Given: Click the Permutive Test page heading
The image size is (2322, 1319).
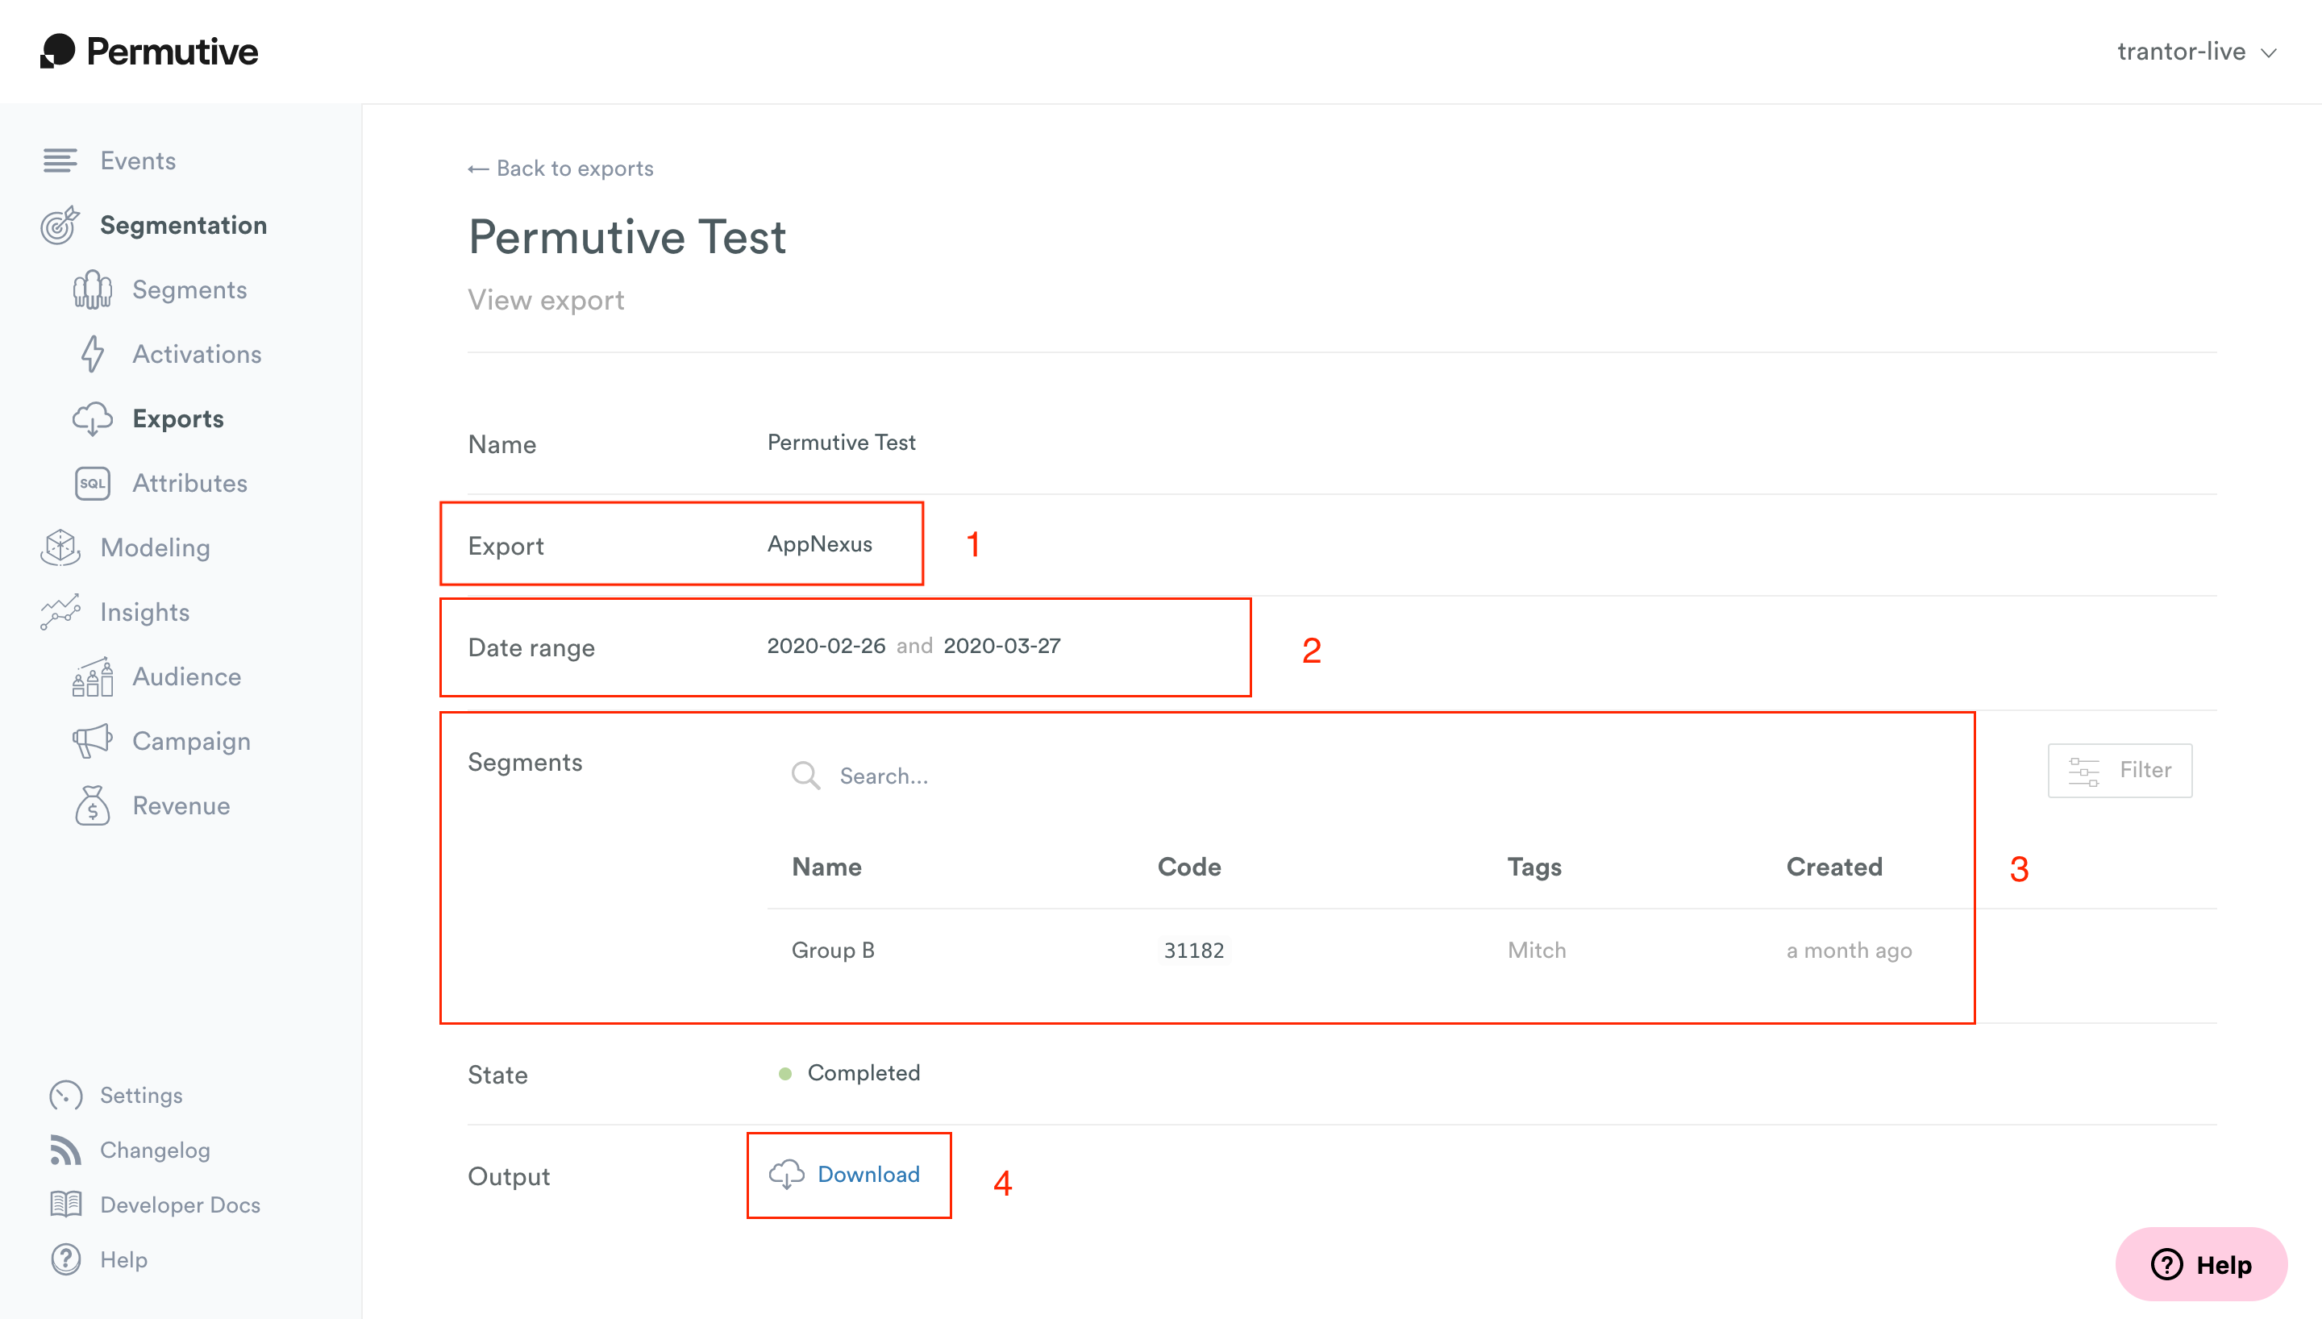Looking at the screenshot, I should click(x=626, y=237).
